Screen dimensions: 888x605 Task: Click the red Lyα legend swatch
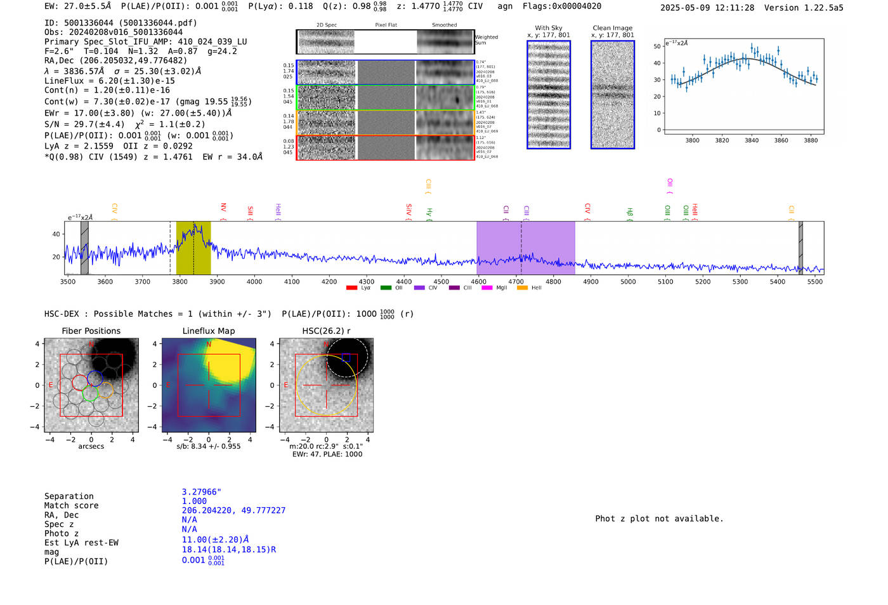click(351, 288)
